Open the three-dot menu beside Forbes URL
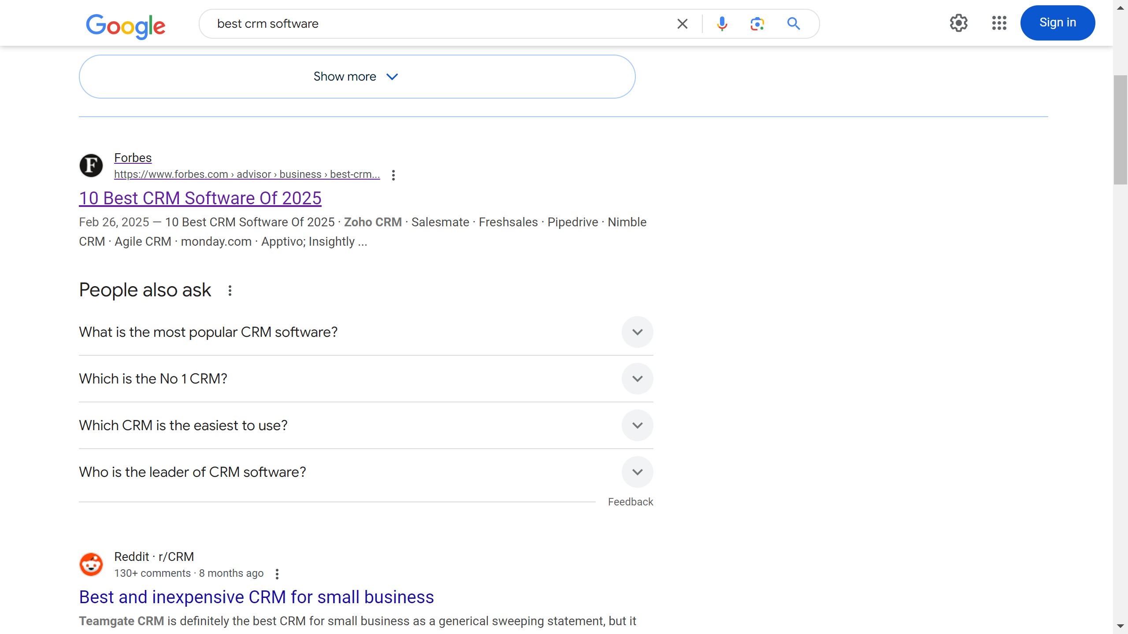 393,175
